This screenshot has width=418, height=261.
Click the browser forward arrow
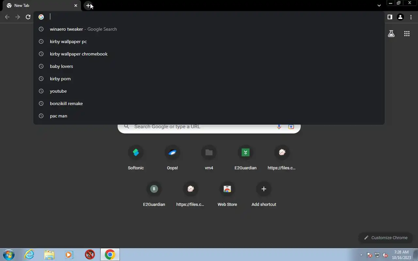[x=18, y=17]
